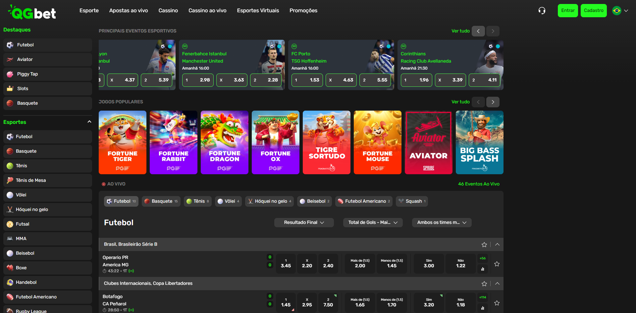636x313 pixels.
Task: Favorite Brasileirão Série B league
Action: click(484, 244)
